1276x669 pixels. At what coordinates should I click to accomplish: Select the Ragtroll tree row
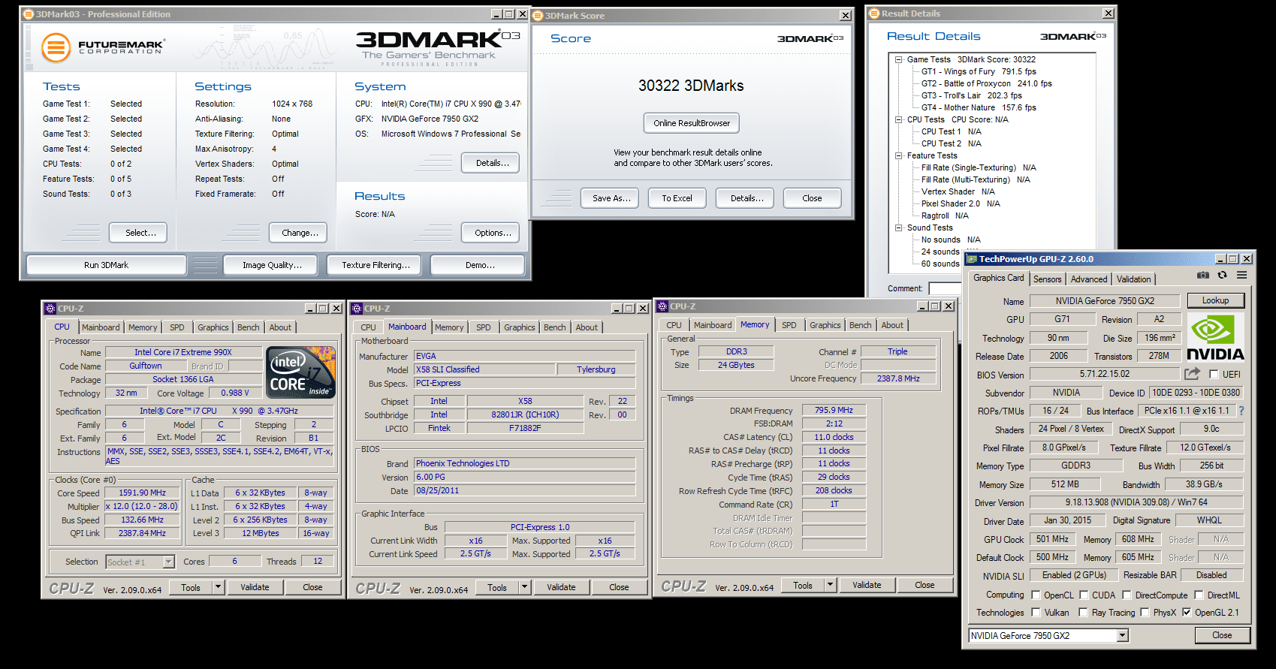(x=945, y=215)
